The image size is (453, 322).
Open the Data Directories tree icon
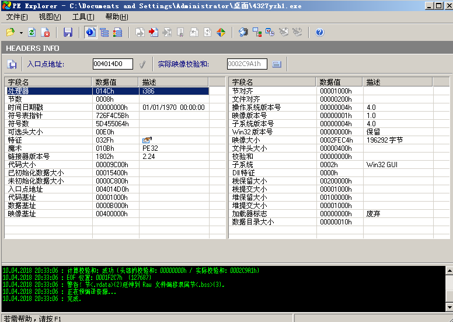click(104, 32)
